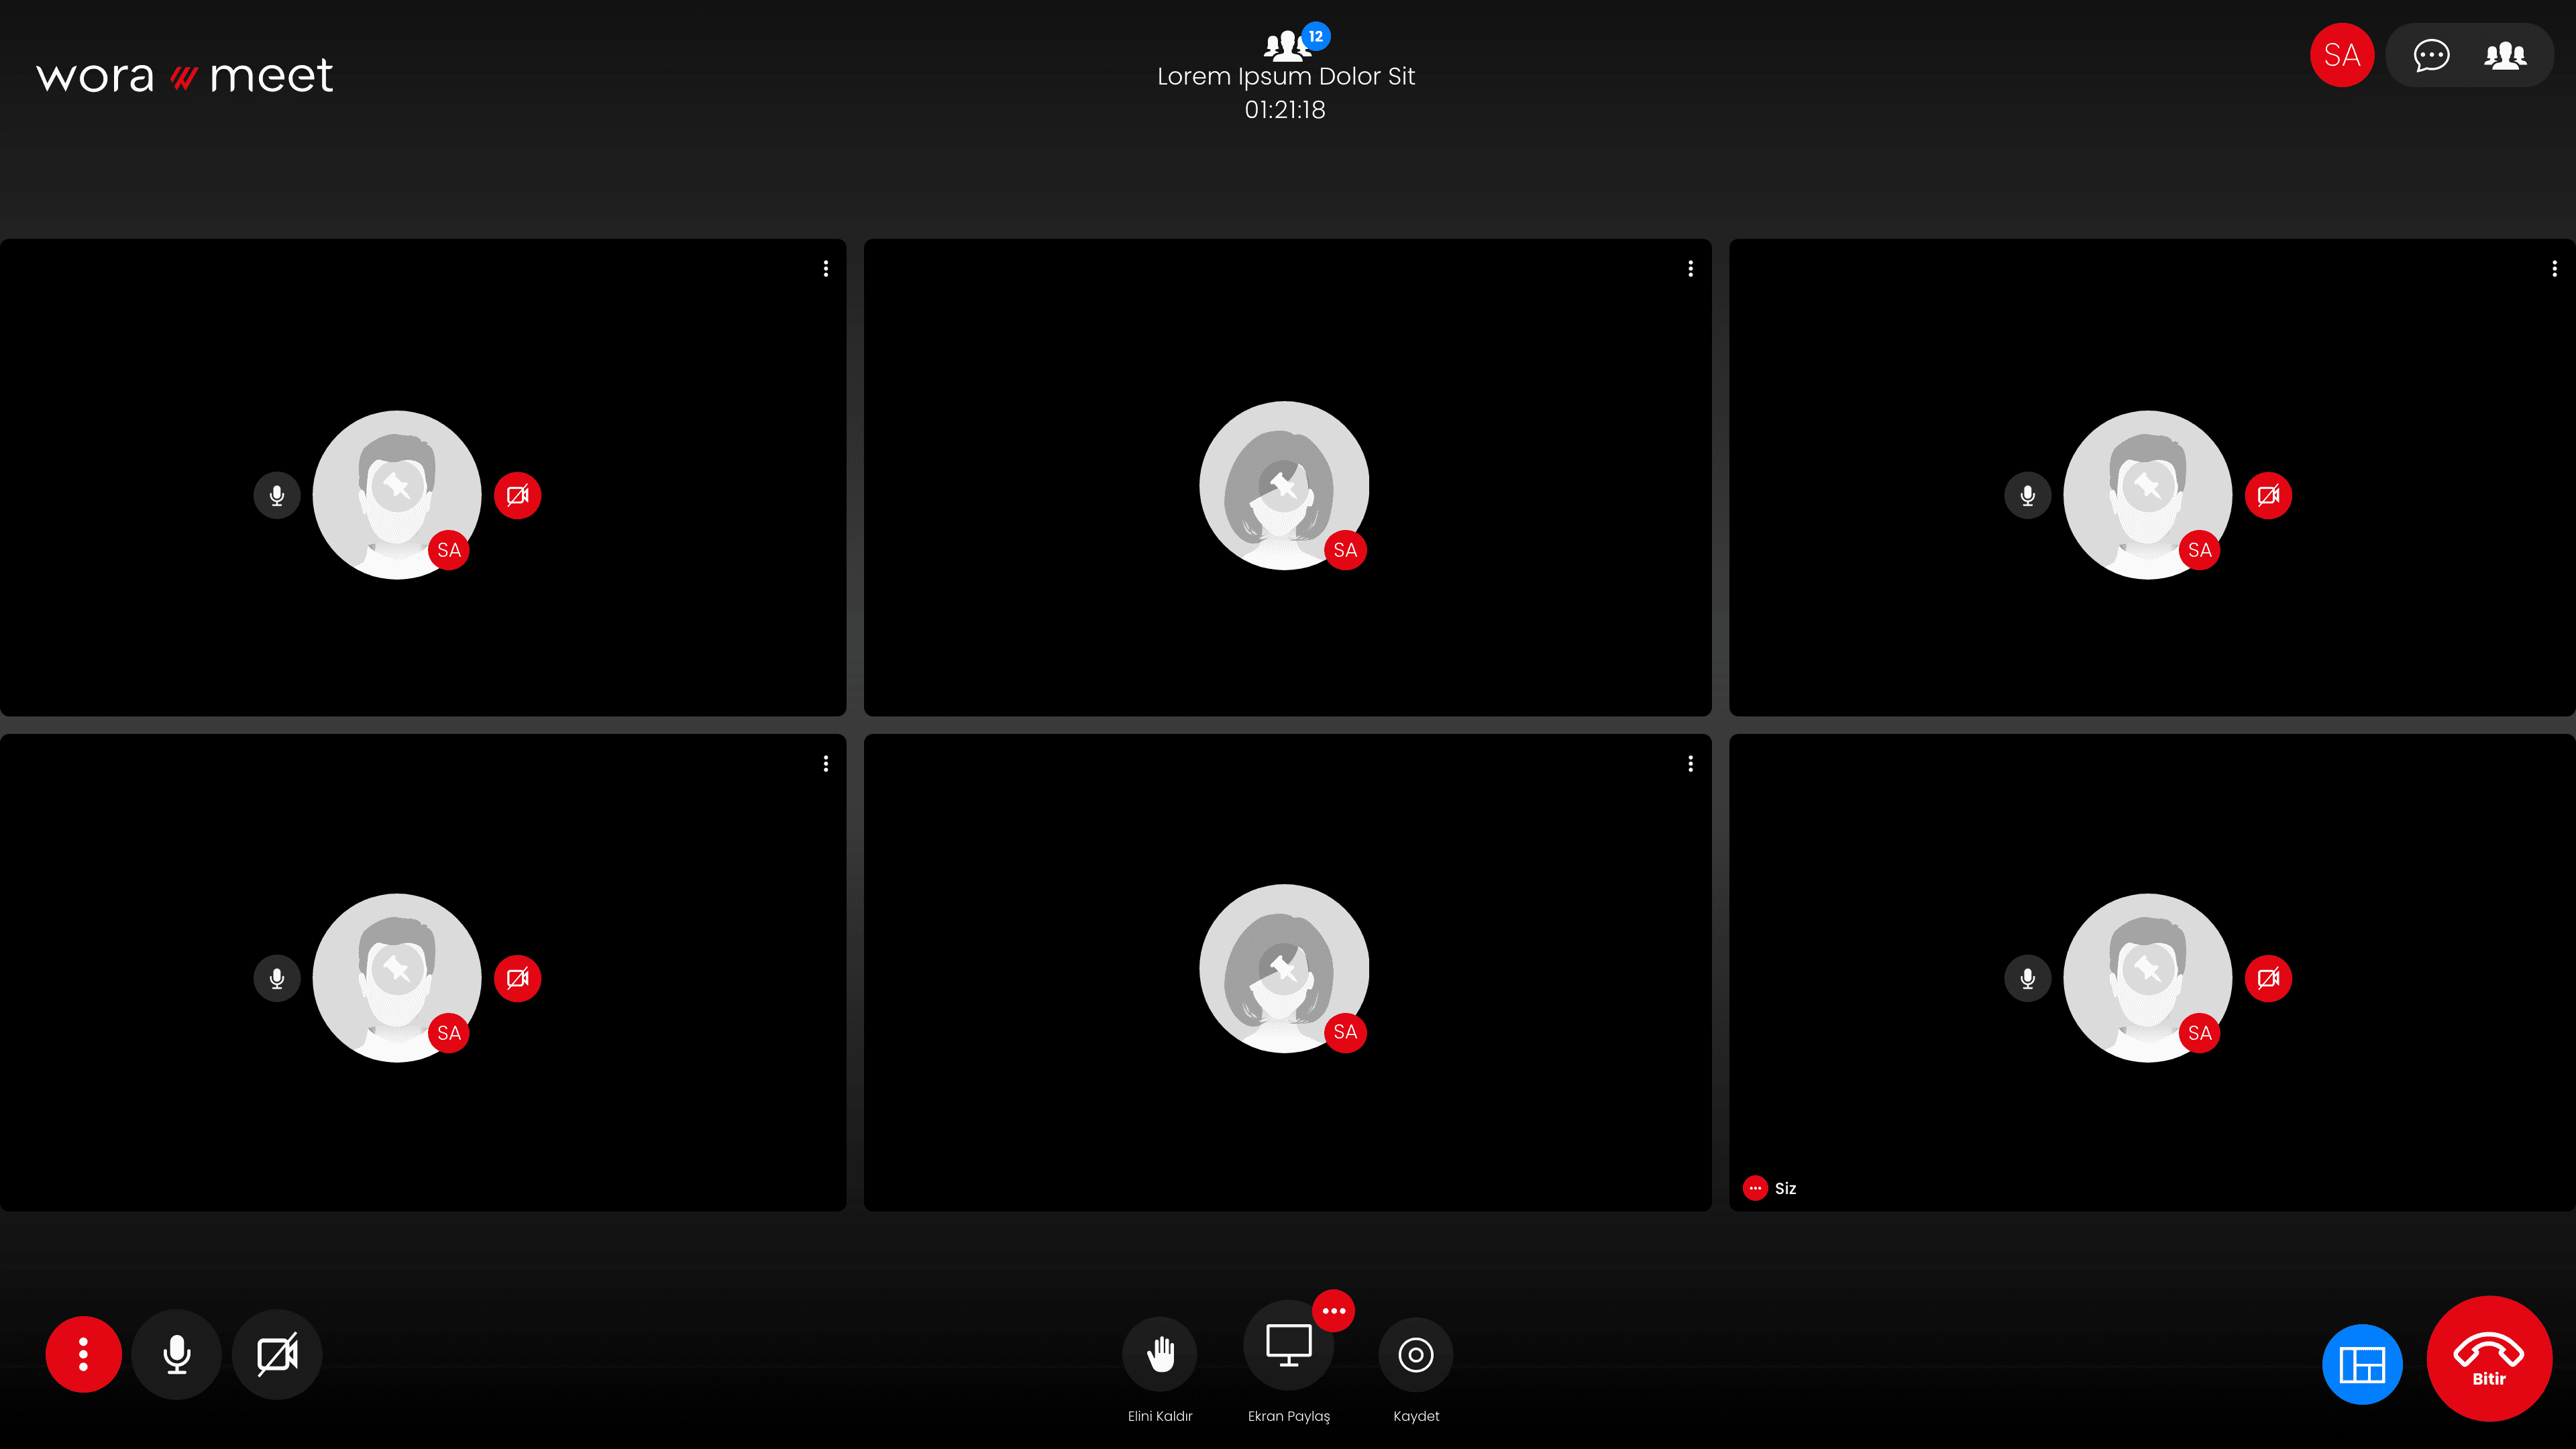This screenshot has width=2576, height=1449.
Task: Open the chat panel icon
Action: coord(2431,55)
